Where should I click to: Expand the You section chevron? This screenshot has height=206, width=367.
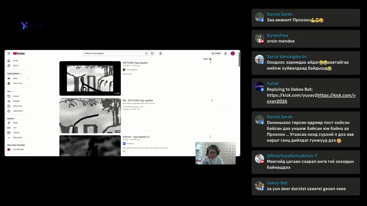point(13,91)
